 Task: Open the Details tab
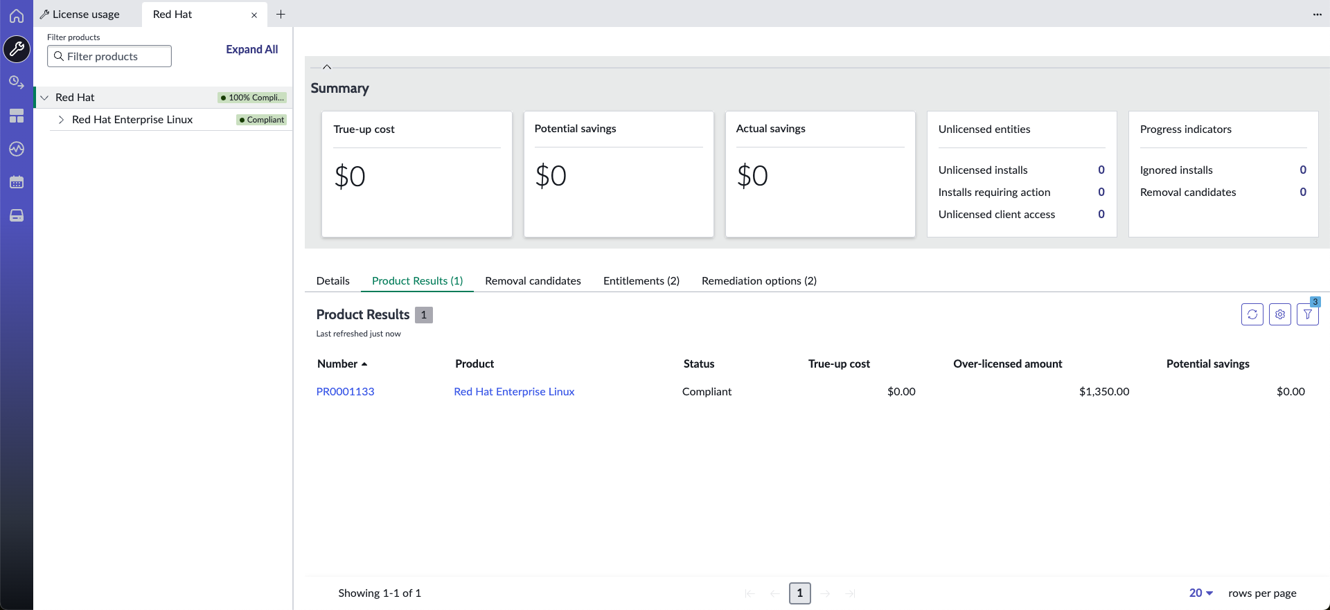(x=333, y=280)
